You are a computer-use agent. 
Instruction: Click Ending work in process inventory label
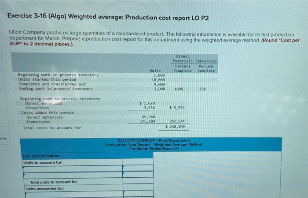point(56,89)
